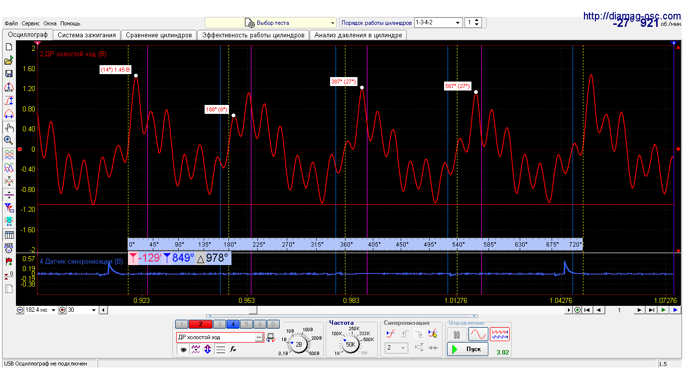Click the fx math function icon
Viewport: 688px width, 370px height.
233,350
